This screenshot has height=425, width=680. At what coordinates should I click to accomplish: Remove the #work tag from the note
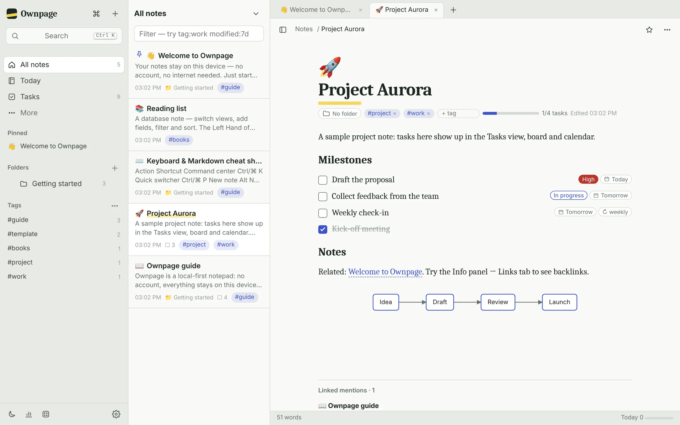(x=428, y=114)
